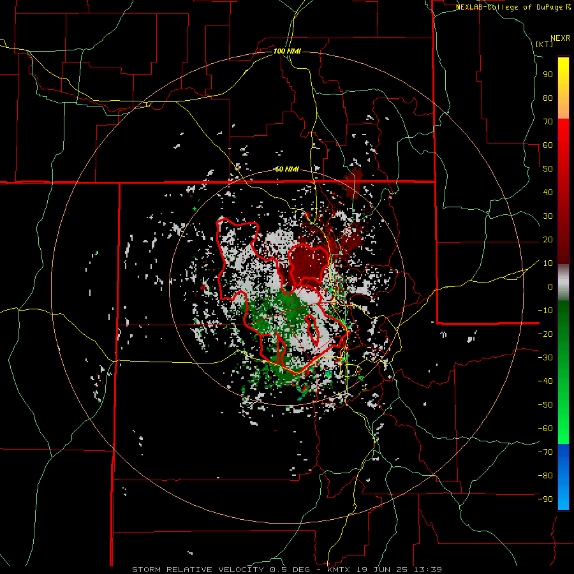Select the -90 scale value
Image resolution: width=574 pixels, height=574 pixels.
(545, 499)
